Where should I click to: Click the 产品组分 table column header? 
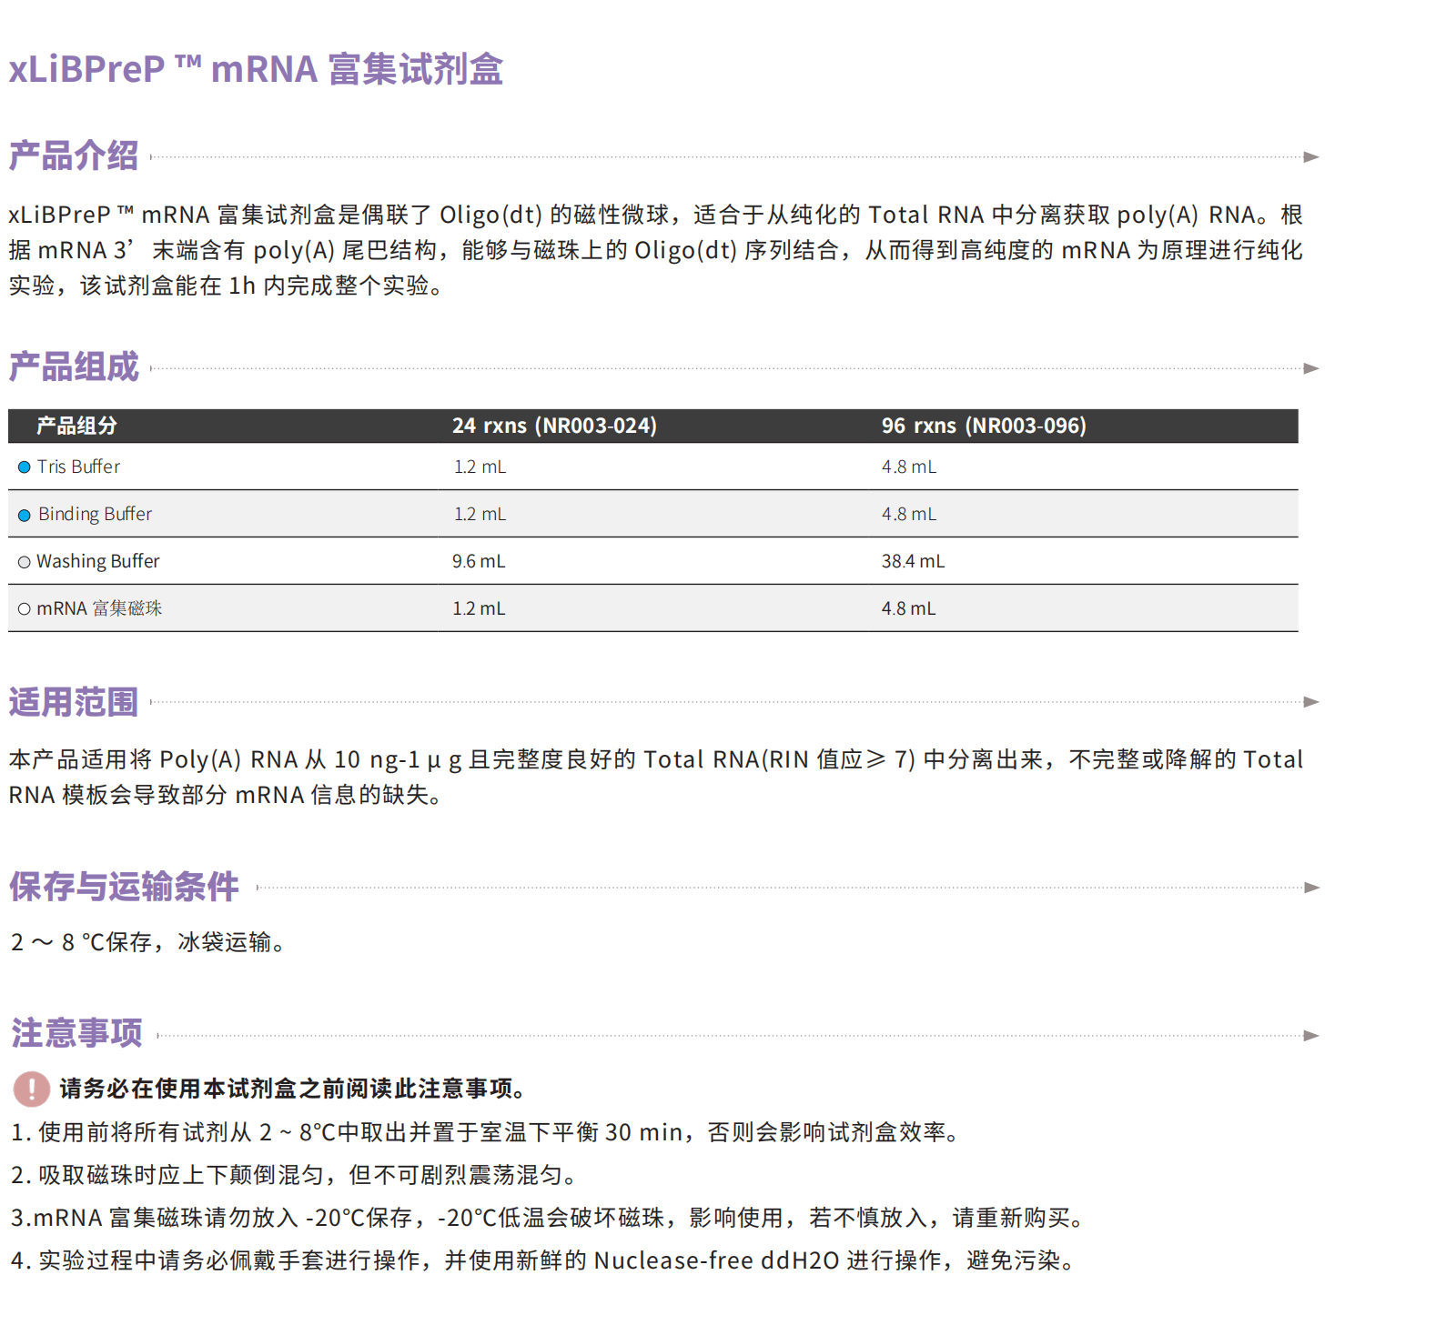[76, 426]
